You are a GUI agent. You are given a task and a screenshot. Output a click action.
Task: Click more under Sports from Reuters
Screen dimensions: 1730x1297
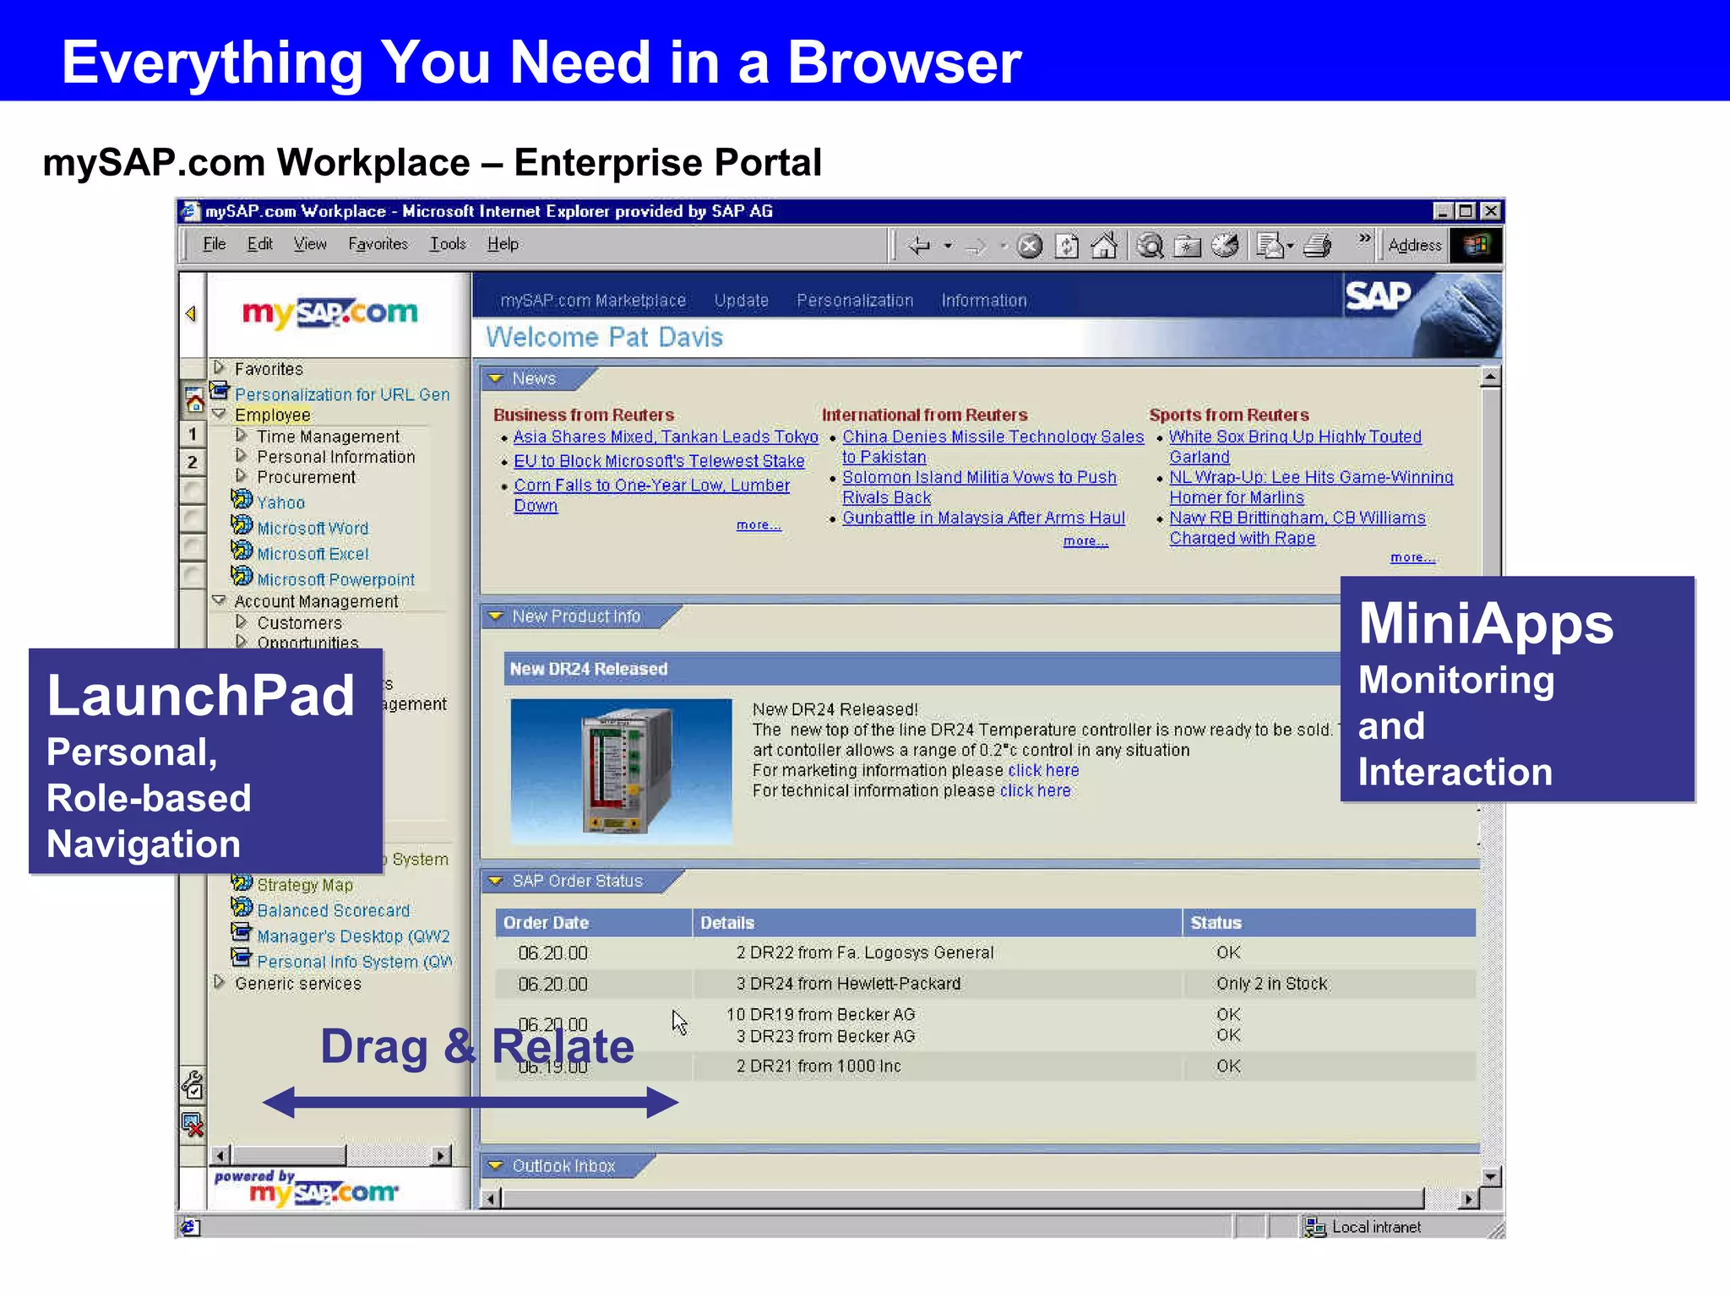click(x=1412, y=557)
